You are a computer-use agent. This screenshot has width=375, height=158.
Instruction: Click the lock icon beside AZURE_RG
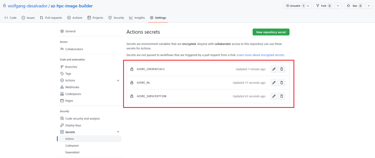(x=131, y=83)
